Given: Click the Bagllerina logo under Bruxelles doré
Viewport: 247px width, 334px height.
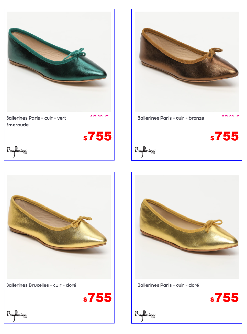Looking at the screenshot, I should [x=17, y=316].
